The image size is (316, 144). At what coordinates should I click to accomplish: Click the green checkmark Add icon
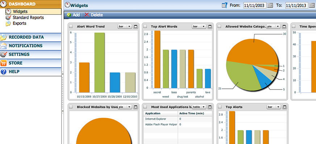point(69,15)
